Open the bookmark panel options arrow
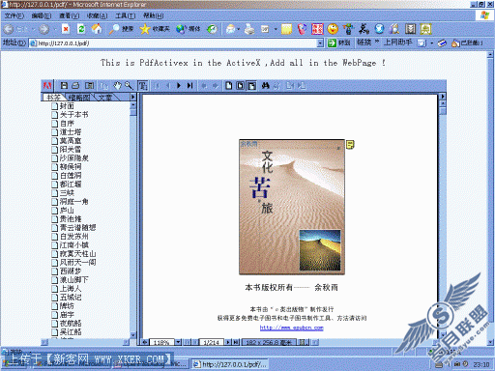This screenshot has width=495, height=371. tap(132, 97)
